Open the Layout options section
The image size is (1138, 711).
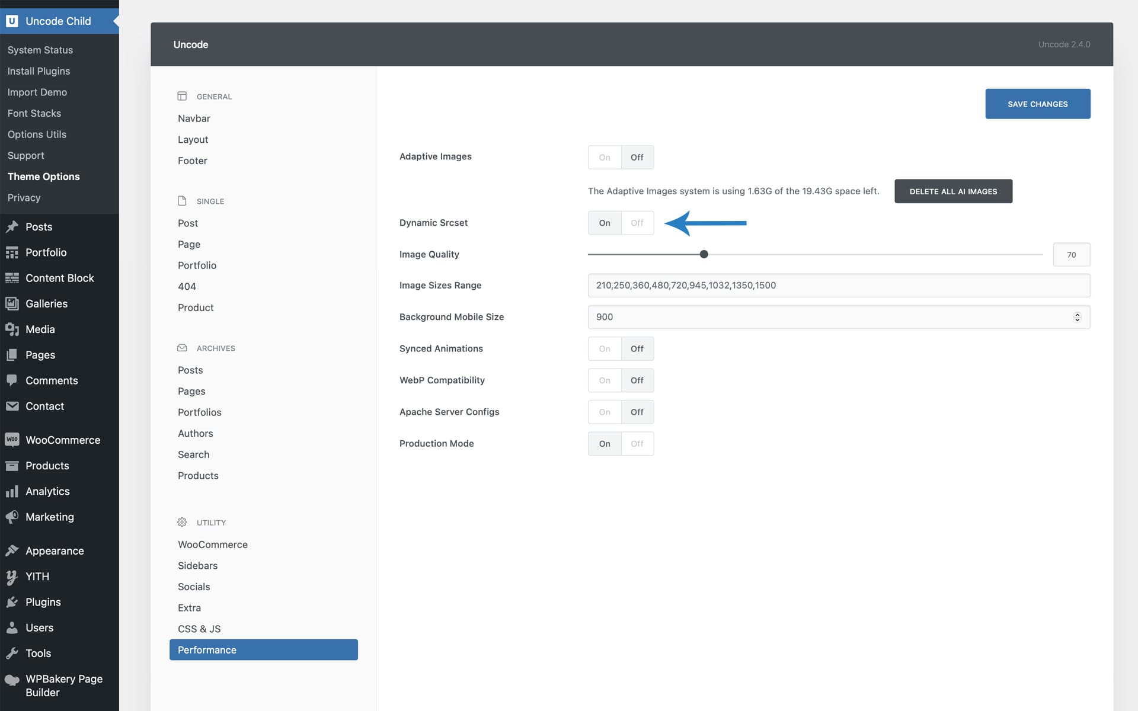tap(193, 139)
